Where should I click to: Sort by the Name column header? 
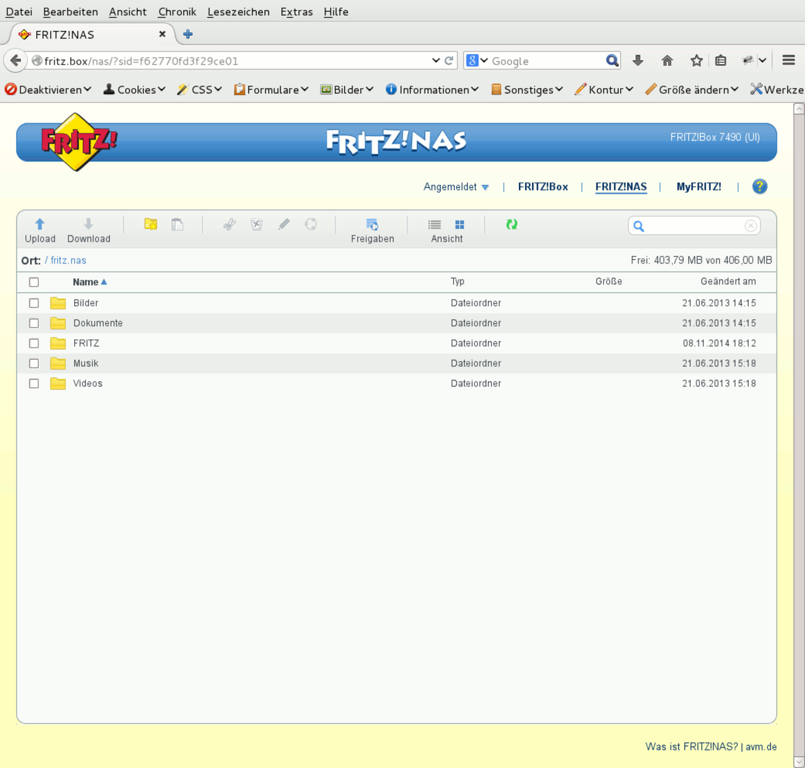pyautogui.click(x=89, y=282)
